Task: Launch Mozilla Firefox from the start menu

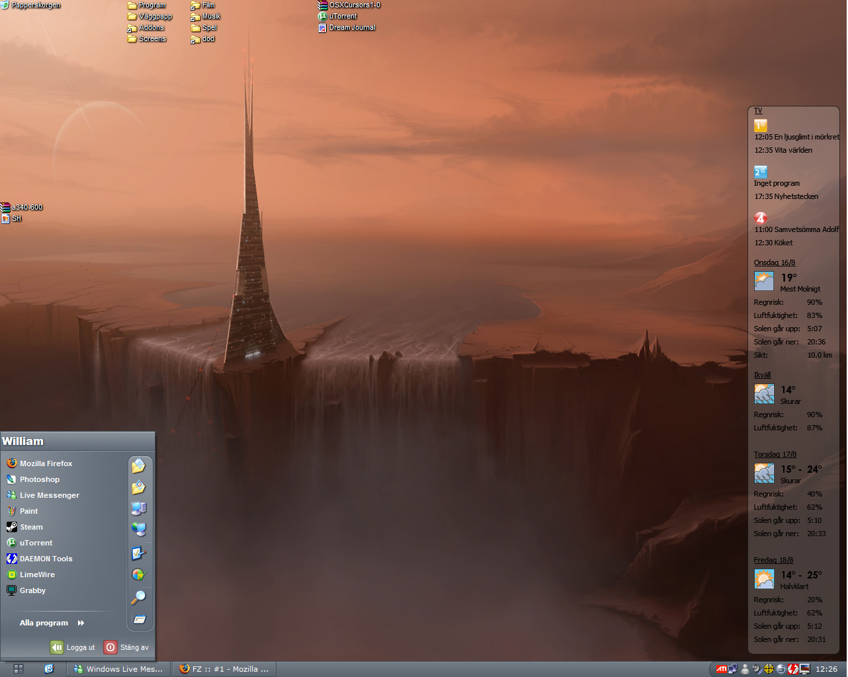Action: pos(45,463)
